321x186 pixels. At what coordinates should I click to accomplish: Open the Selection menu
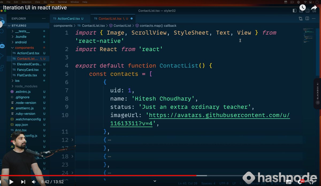tap(26, 2)
